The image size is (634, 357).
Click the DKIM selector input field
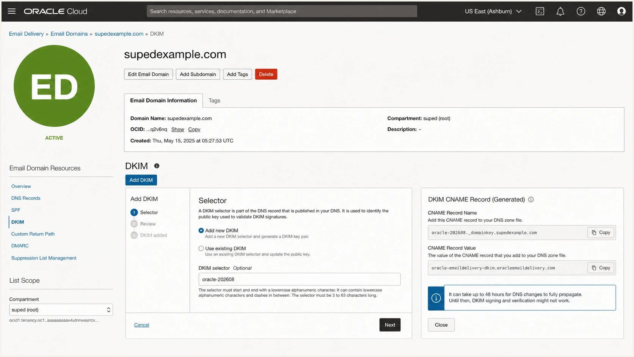(x=300, y=279)
